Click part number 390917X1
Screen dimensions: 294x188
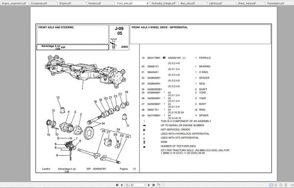click(153, 109)
